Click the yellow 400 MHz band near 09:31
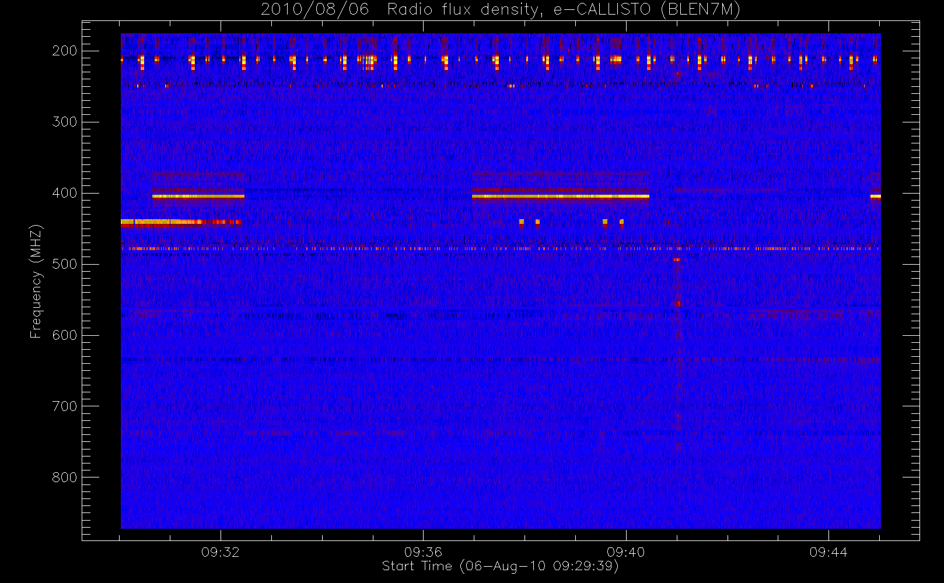The width and height of the screenshot is (944, 583). click(198, 196)
